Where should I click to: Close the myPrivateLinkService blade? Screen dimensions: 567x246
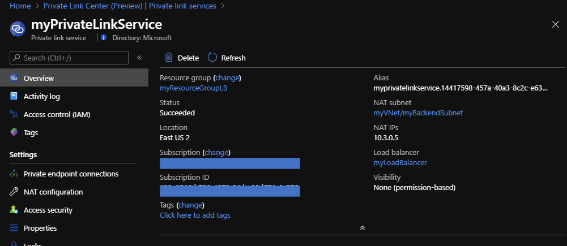click(x=556, y=24)
